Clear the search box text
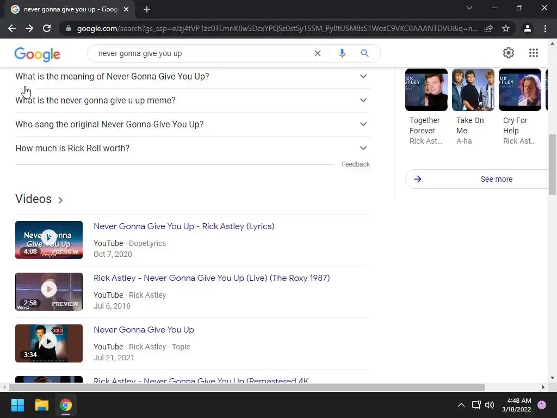557x418 pixels. [x=318, y=53]
